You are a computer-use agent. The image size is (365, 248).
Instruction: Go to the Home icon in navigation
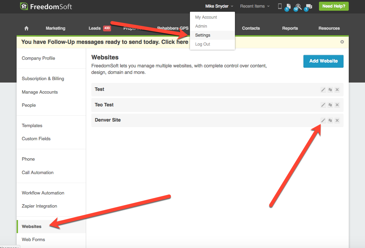pyautogui.click(x=26, y=28)
